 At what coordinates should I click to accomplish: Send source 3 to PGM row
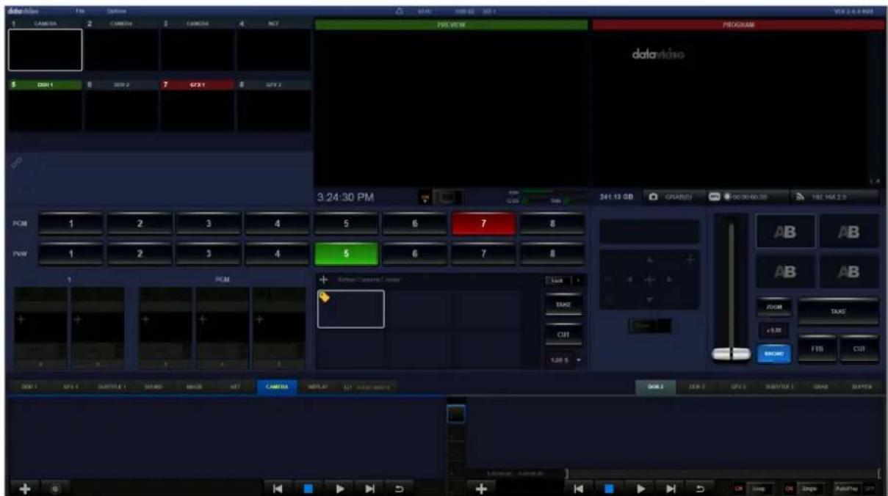coord(209,225)
